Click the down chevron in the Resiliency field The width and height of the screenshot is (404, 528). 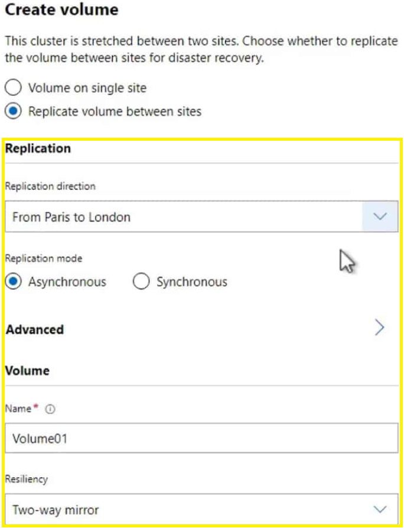coord(380,509)
